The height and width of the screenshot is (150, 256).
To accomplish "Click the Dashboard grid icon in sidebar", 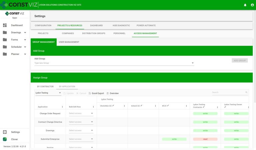I will click(x=5, y=25).
